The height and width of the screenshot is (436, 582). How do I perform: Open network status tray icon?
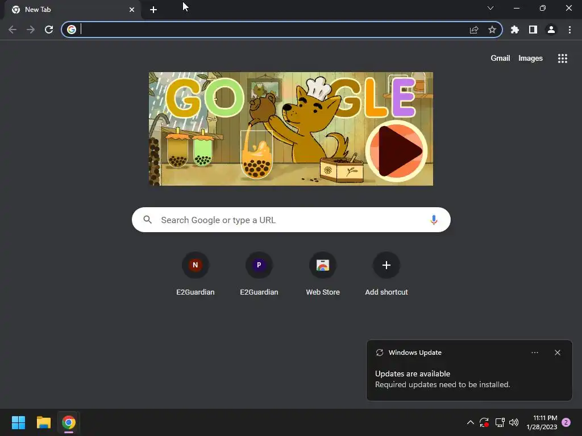point(500,422)
